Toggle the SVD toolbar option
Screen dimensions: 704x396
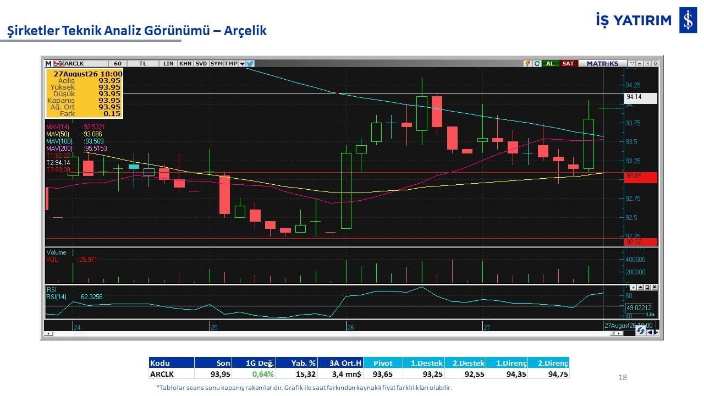pyautogui.click(x=201, y=64)
